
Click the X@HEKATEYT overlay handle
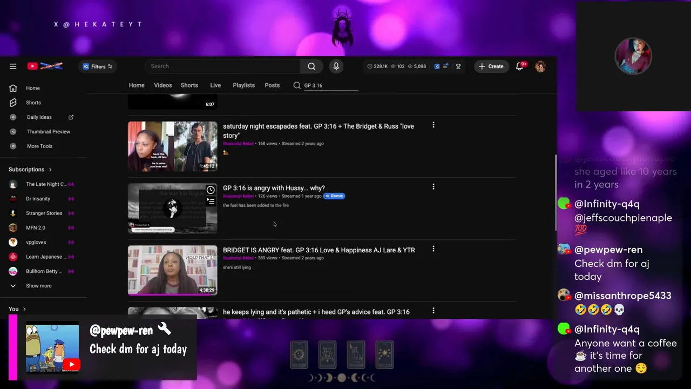click(x=98, y=24)
